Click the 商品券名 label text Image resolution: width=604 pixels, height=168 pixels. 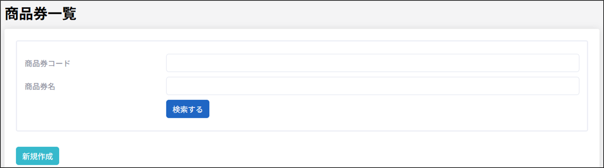[x=40, y=87]
